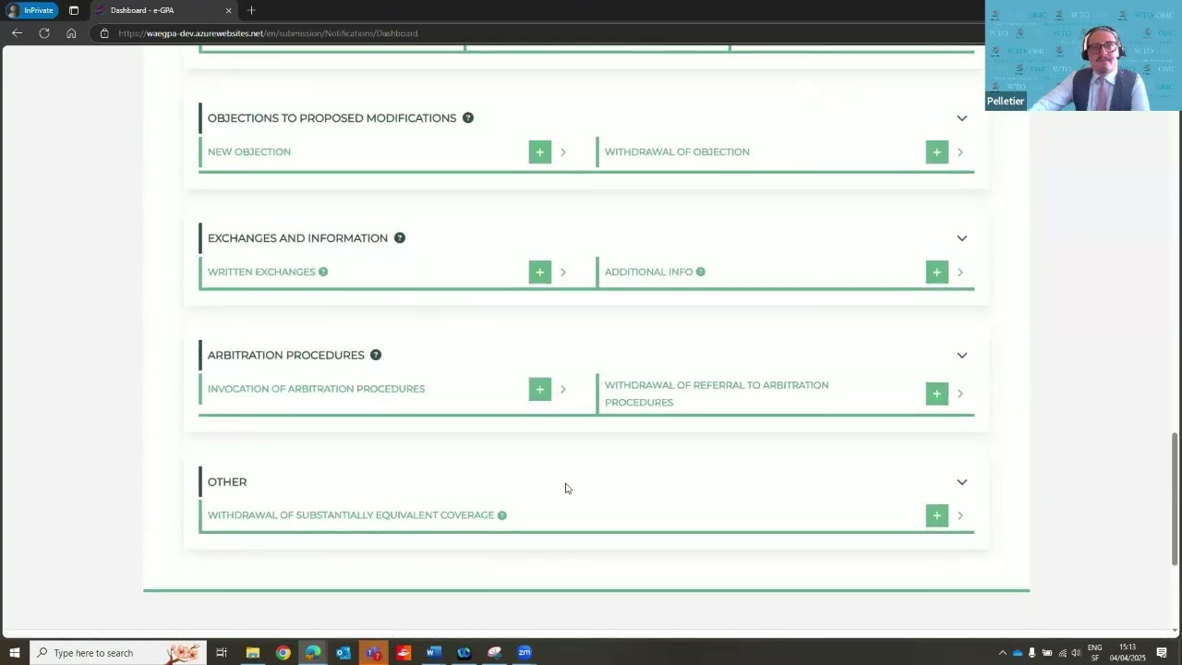The width and height of the screenshot is (1182, 665).
Task: Click plus for Withdrawal of Substantially Equivalent Coverage
Action: coord(937,515)
